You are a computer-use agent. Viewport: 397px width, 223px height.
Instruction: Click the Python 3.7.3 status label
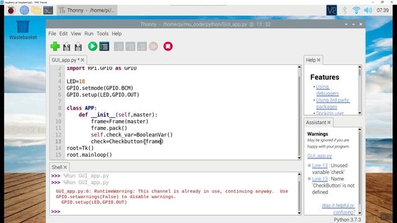347,220
